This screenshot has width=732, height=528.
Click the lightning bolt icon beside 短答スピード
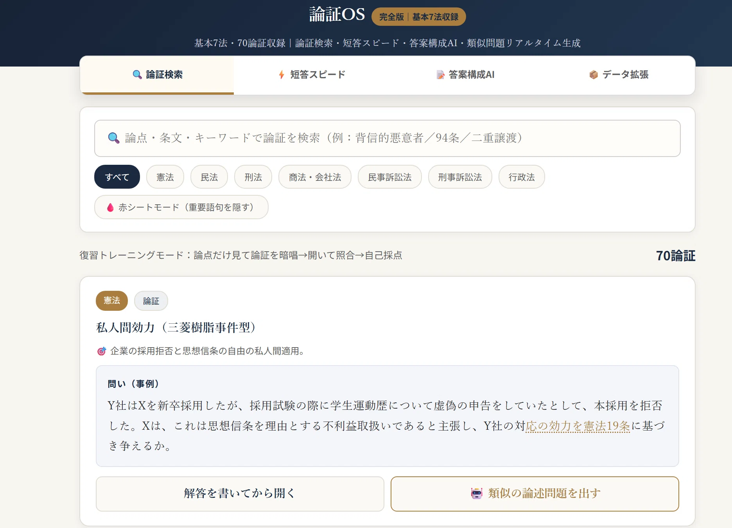pyautogui.click(x=281, y=75)
